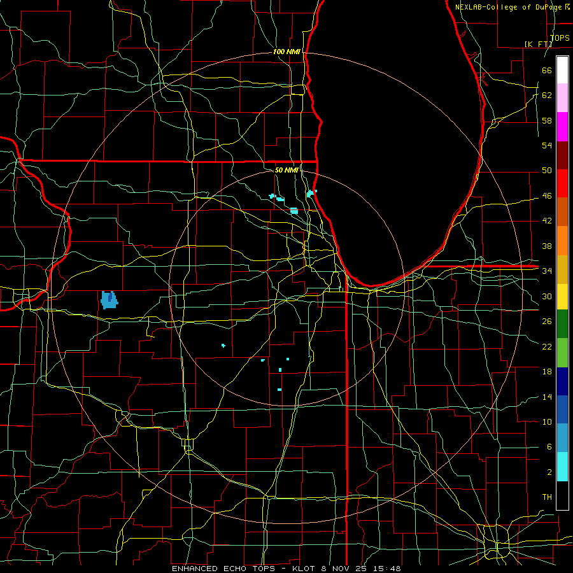Click the dark red legend swatch

[562, 155]
